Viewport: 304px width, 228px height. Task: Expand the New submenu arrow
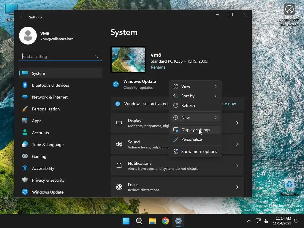[216, 118]
